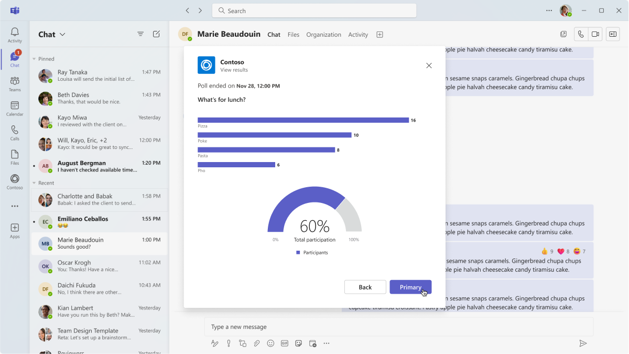Click the filter chats icon
The image size is (629, 354).
(x=140, y=34)
